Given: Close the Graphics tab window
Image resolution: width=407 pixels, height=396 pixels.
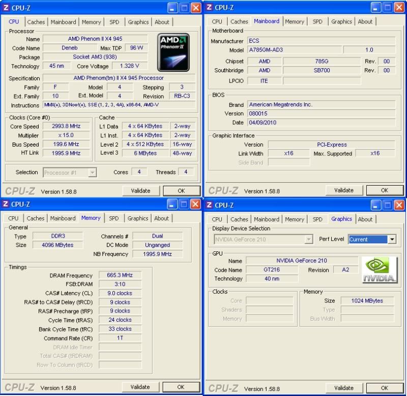Looking at the screenshot, I should click(399, 205).
